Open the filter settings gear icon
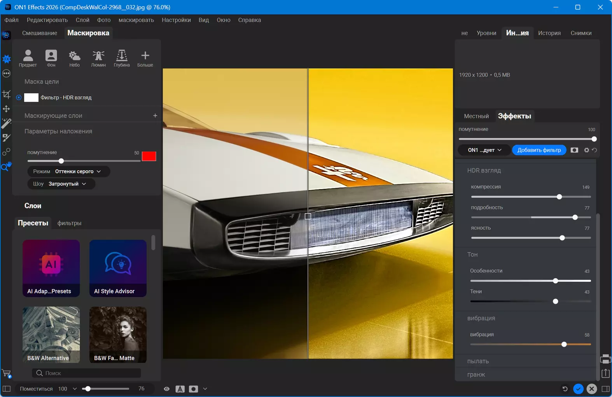 coord(586,150)
